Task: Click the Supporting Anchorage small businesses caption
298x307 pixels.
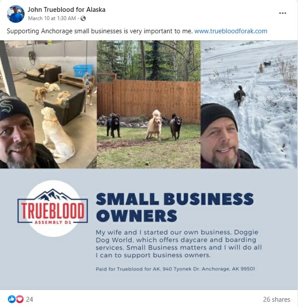Action: point(100,31)
